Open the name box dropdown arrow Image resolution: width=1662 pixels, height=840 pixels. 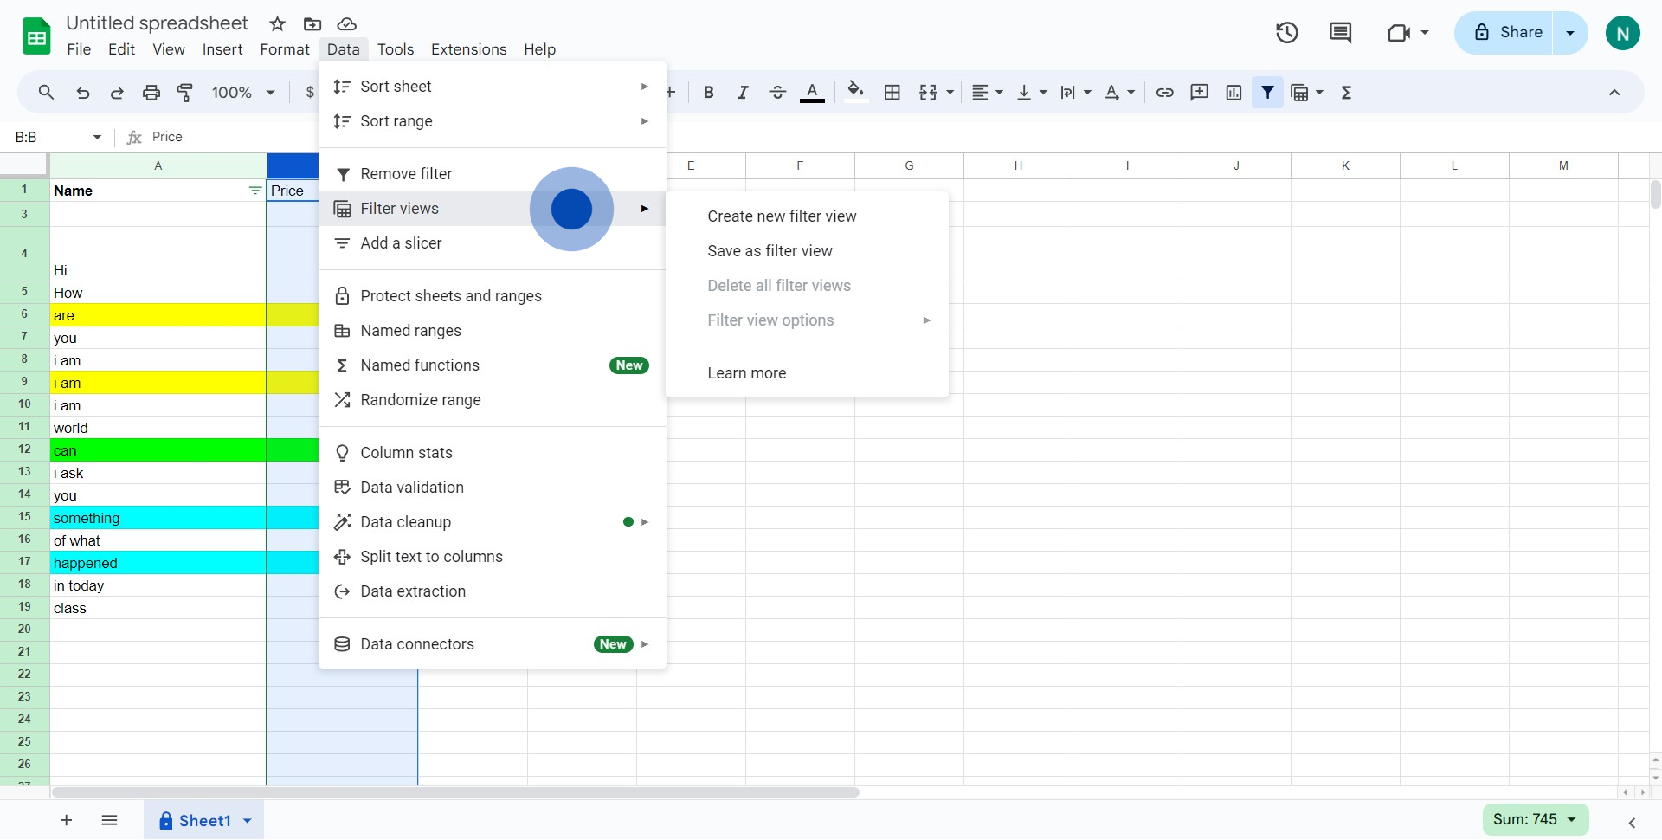click(x=97, y=137)
